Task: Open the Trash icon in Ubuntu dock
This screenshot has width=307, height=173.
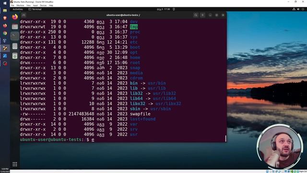Action: (15, 56)
